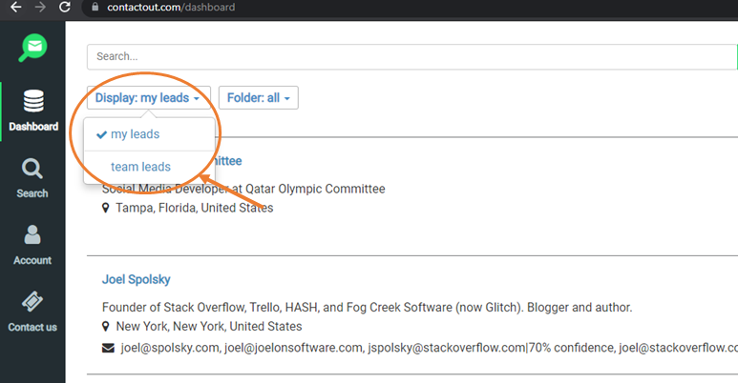738x383 pixels.
Task: Reload the page with refresh icon
Action: (x=65, y=7)
